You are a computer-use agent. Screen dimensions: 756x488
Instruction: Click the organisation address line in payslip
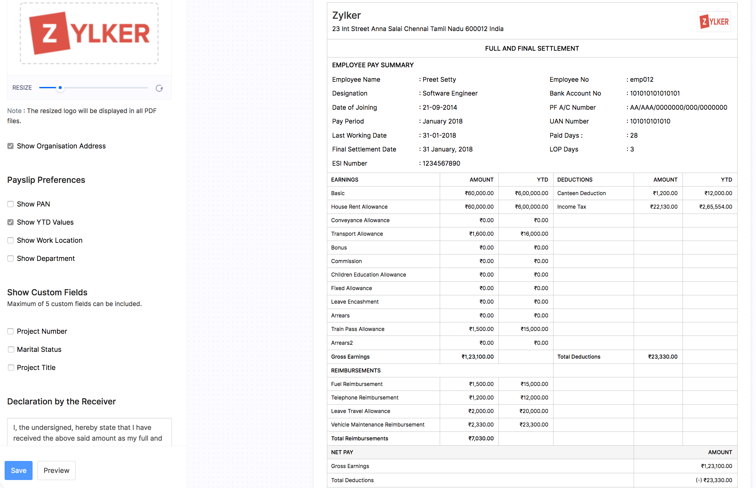pyautogui.click(x=418, y=29)
